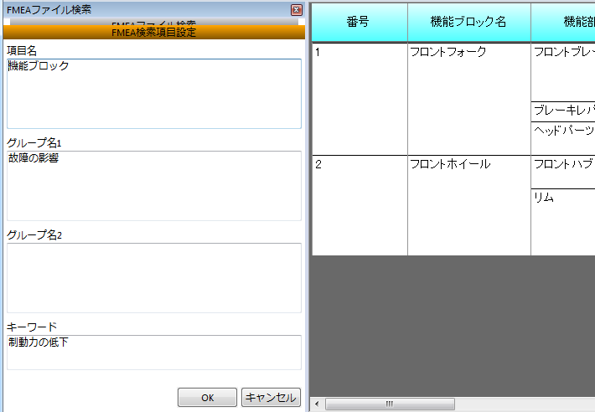Click the キャンセル button
This screenshot has height=412, width=595.
tap(271, 398)
